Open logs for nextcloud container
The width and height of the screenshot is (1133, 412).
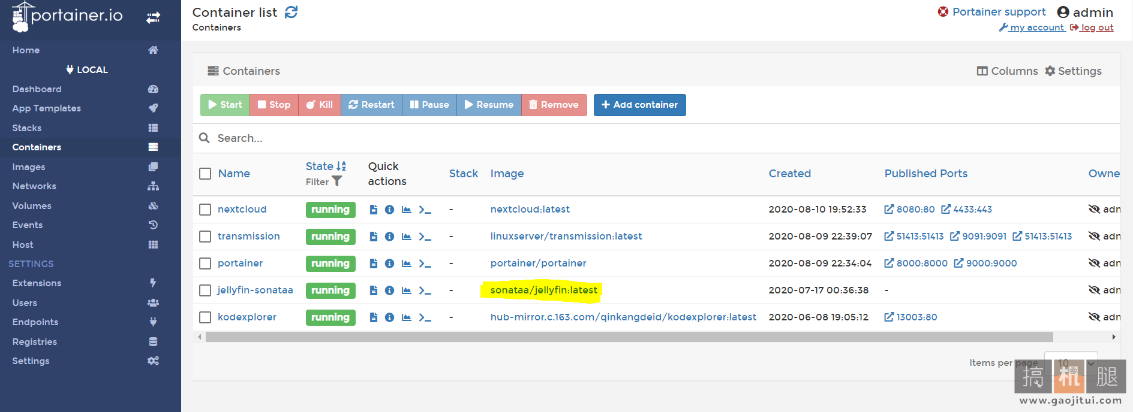373,210
